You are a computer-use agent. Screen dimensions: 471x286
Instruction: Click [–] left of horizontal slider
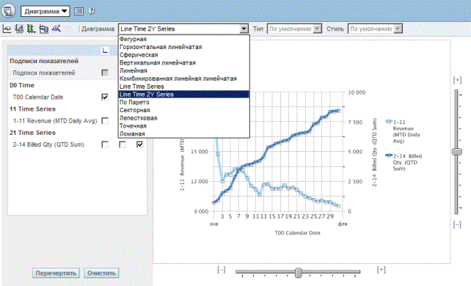coord(221,270)
